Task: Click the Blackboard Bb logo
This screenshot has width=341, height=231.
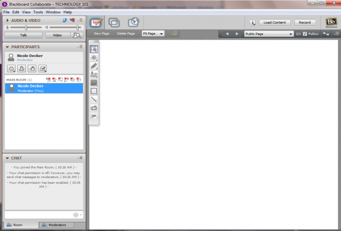Action: tap(331, 22)
